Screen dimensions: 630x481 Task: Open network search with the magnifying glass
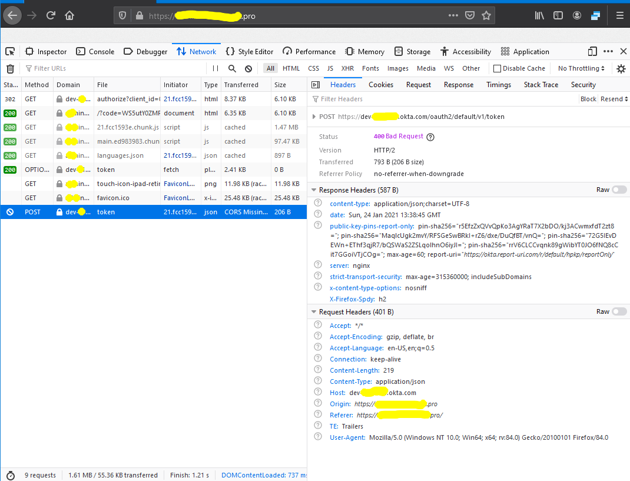tap(233, 68)
